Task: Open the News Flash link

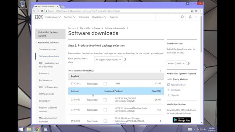Action: [178, 85]
